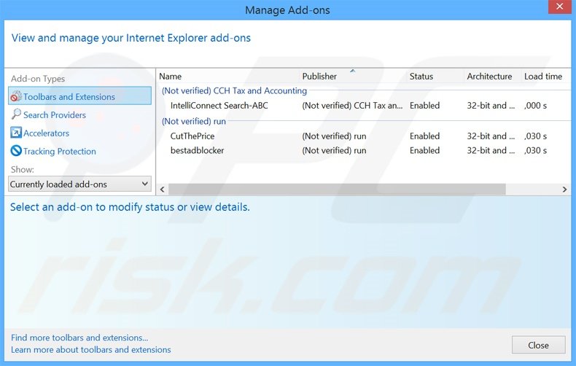Screen dimensions: 576x366
Task: Click the Tracking Protection blocked icon
Action: point(16,151)
